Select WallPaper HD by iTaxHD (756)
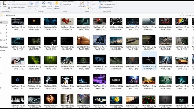 pos(165,63)
